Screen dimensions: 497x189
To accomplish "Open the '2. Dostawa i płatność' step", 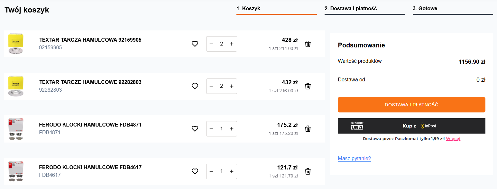I will click(365, 9).
